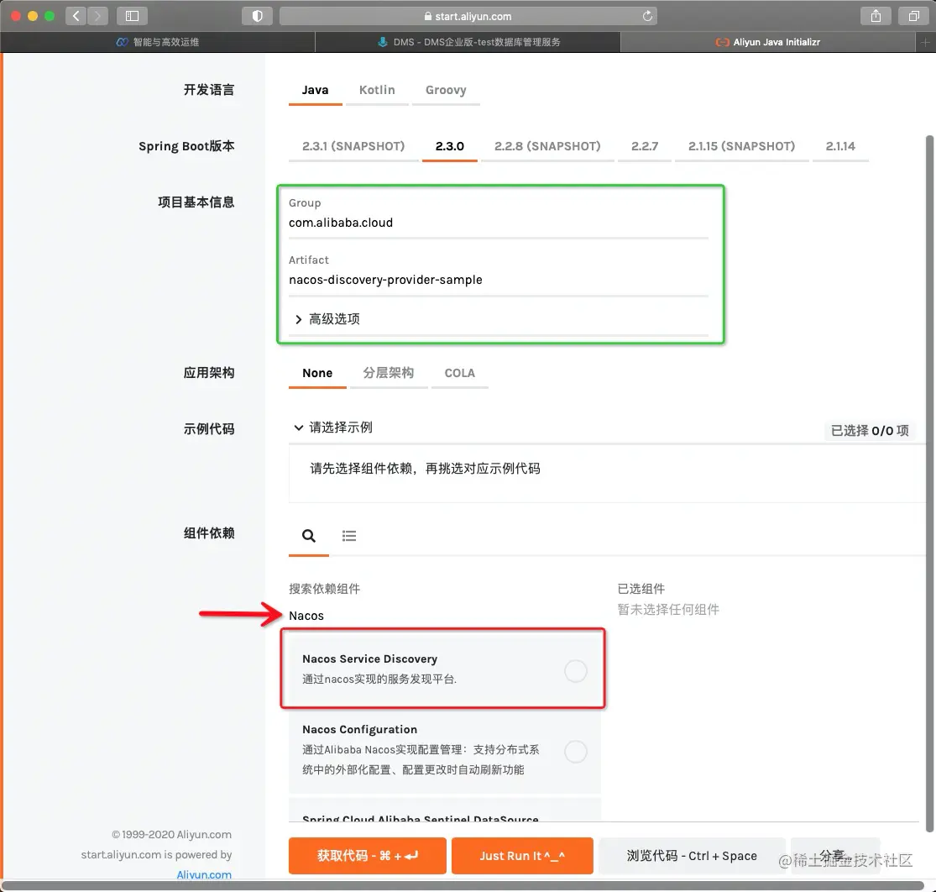Add a new tab with plus icon

924,42
